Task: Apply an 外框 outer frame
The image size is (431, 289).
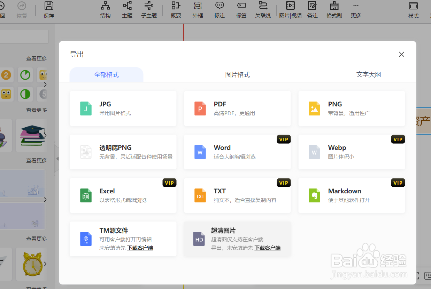Action: (198, 9)
